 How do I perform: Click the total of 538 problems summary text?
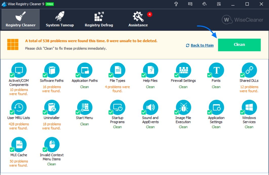91,41
